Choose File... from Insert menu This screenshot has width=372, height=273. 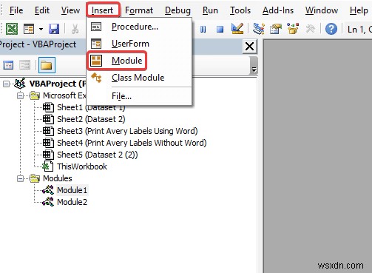click(140, 96)
